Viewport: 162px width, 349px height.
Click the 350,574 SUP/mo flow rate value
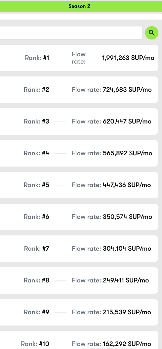tap(128, 217)
